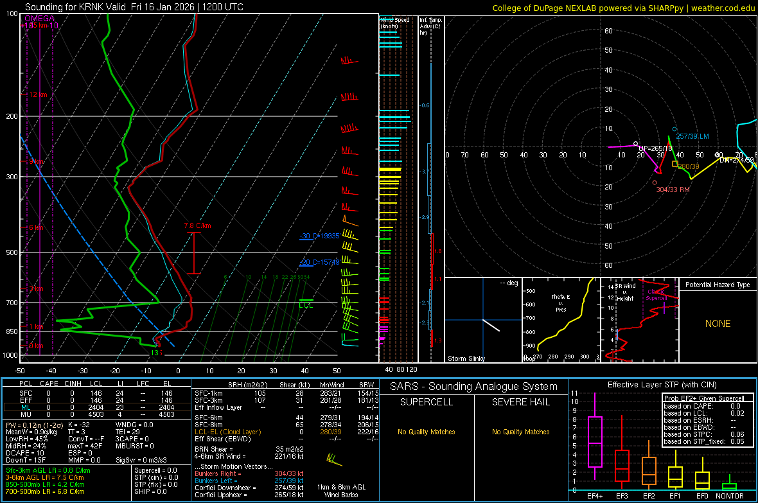Click the 'DCAPE = 10' value
The image size is (758, 503).
point(24,453)
